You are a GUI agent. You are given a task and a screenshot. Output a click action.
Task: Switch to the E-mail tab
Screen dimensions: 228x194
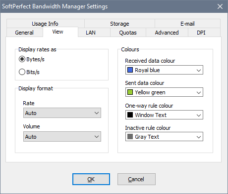(x=187, y=24)
